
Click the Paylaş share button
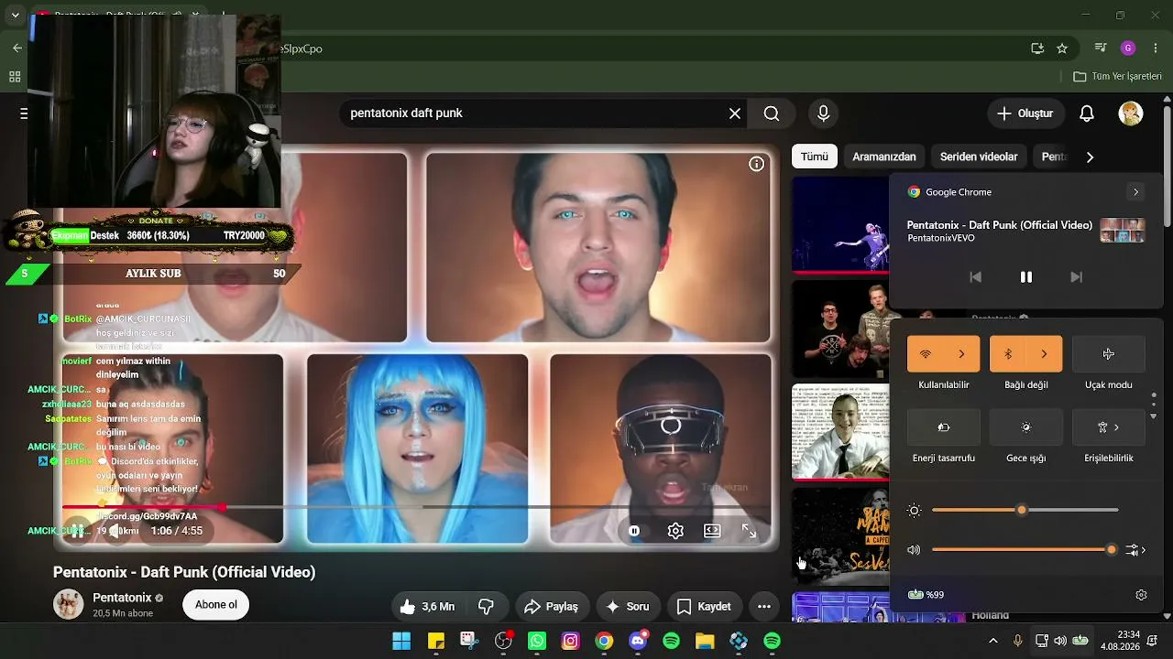pyautogui.click(x=551, y=606)
